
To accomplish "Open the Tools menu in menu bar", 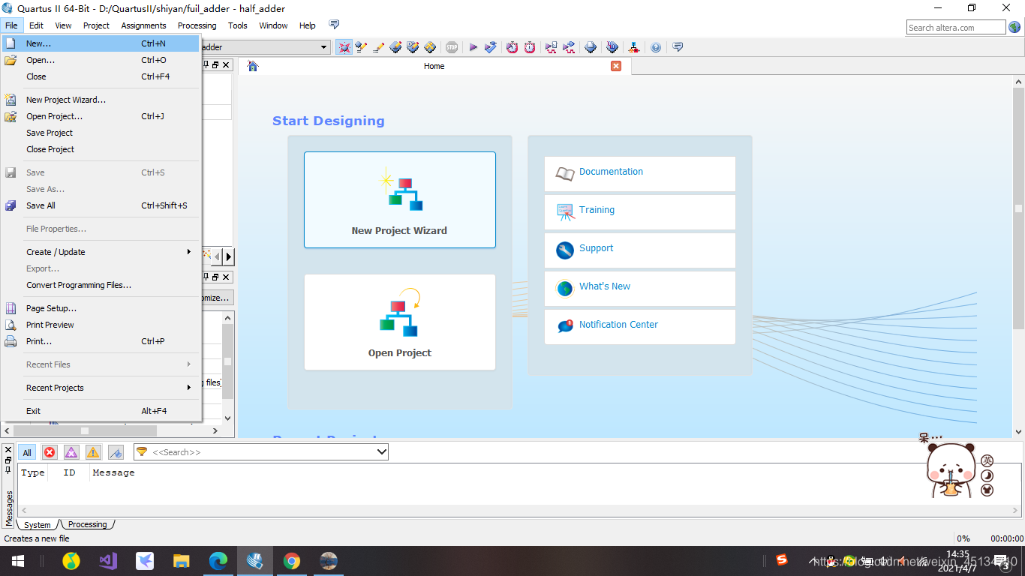I will click(238, 25).
